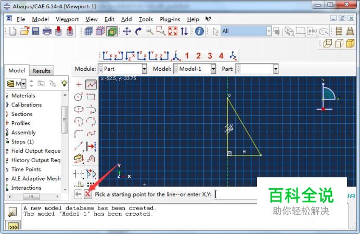
Task: Select the Profiles tree item
Action: [21, 123]
